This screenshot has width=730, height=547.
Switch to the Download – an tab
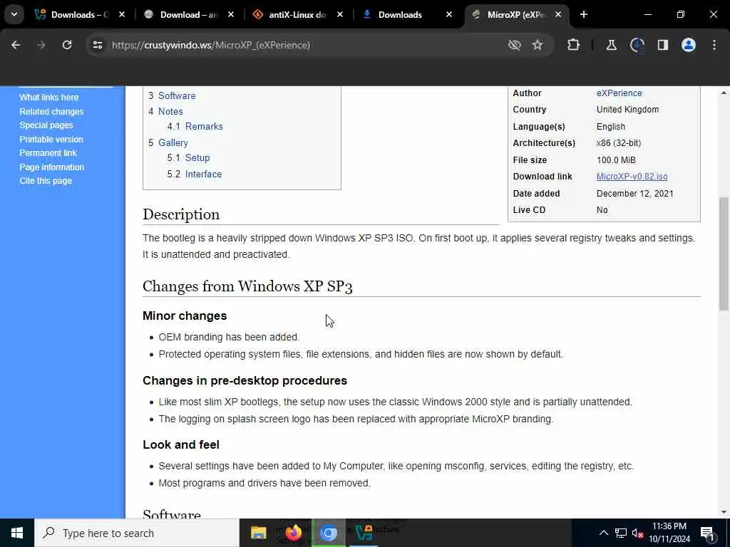tap(189, 15)
